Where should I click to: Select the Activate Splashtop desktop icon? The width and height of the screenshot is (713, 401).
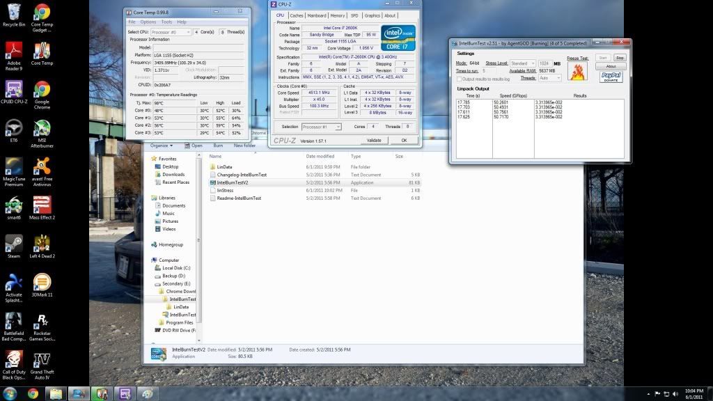point(14,288)
